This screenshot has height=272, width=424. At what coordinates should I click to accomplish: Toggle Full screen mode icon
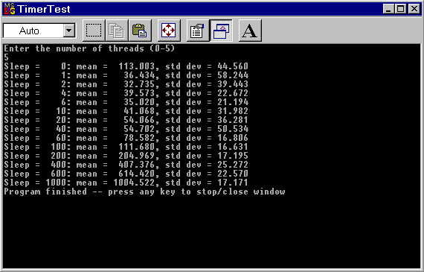click(x=169, y=31)
